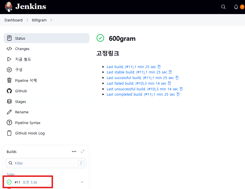Click the play icon beside 지금 빌드
Image resolution: width=245 pixels, height=189 pixels.
[9, 59]
